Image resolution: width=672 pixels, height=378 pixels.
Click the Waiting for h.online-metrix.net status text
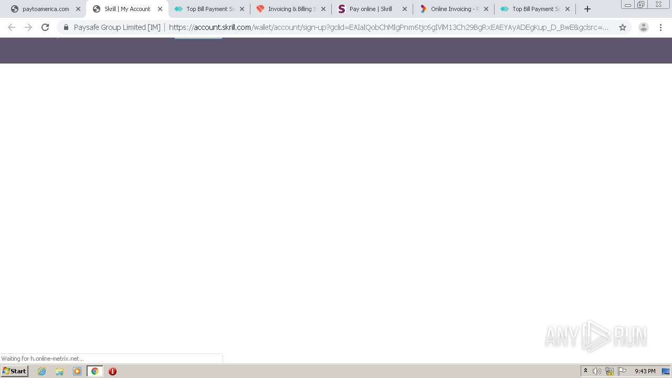[43, 359]
